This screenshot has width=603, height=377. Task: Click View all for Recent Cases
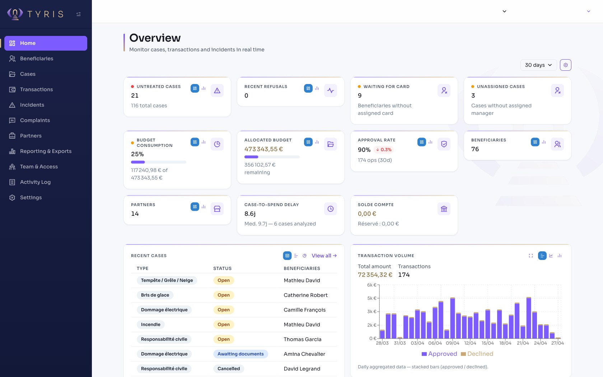323,256
